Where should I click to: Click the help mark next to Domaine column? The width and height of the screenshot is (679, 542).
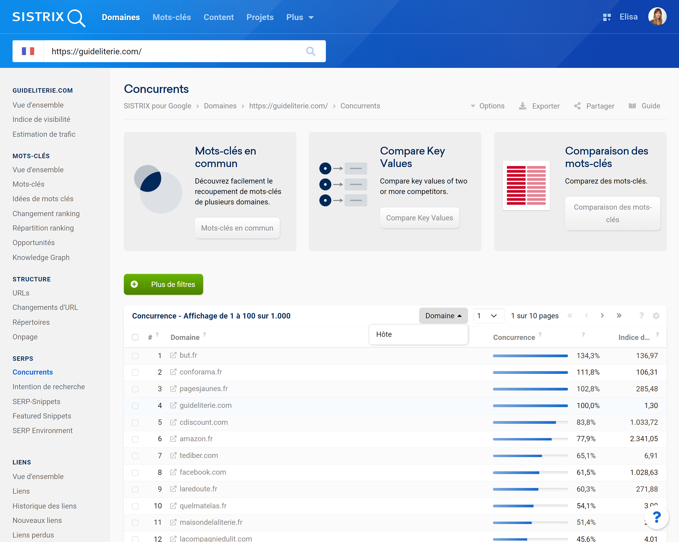204,334
